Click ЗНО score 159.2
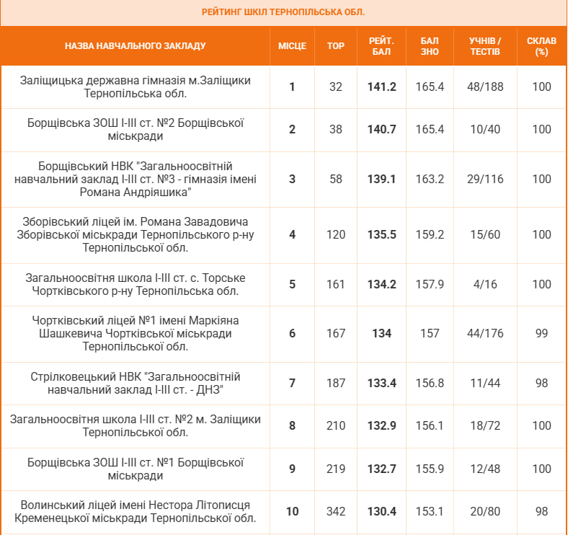Screen dimensions: 568x535 coord(430,234)
